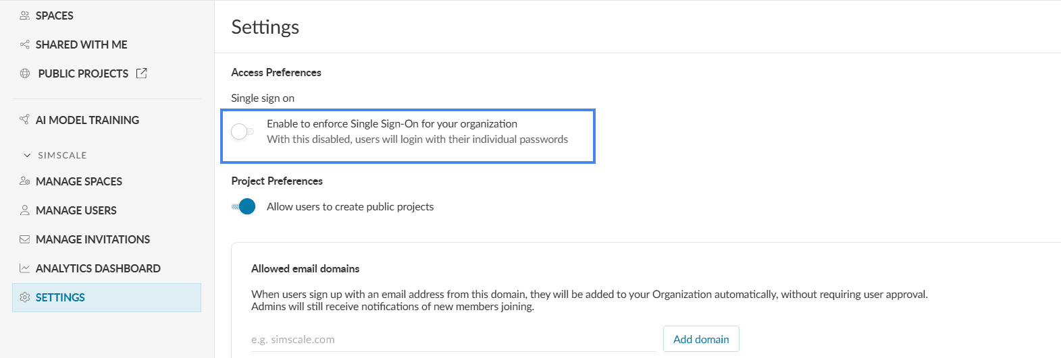Select Shared With Me in the sidebar
This screenshot has width=1061, height=358.
coord(81,44)
